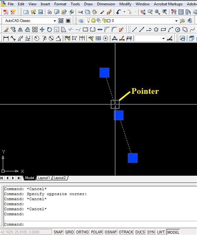Click in the Command line input
The width and height of the screenshot is (197, 235).
(x=100, y=224)
